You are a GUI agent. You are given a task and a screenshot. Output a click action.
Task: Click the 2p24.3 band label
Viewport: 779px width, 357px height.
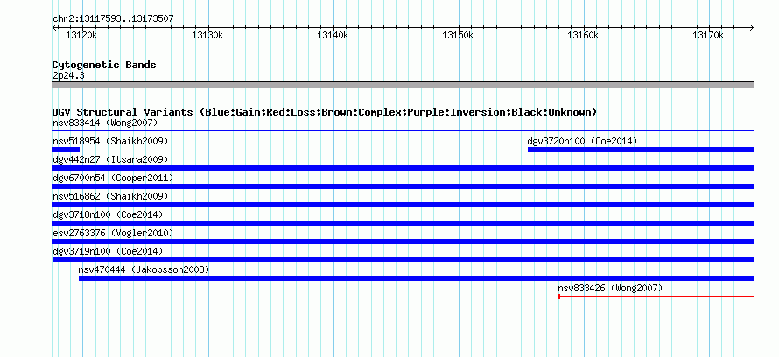pyautogui.click(x=68, y=76)
